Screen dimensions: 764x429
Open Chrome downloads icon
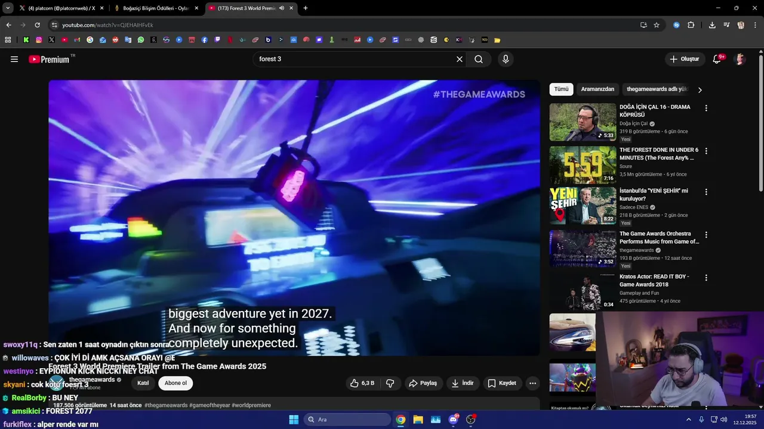click(x=712, y=25)
